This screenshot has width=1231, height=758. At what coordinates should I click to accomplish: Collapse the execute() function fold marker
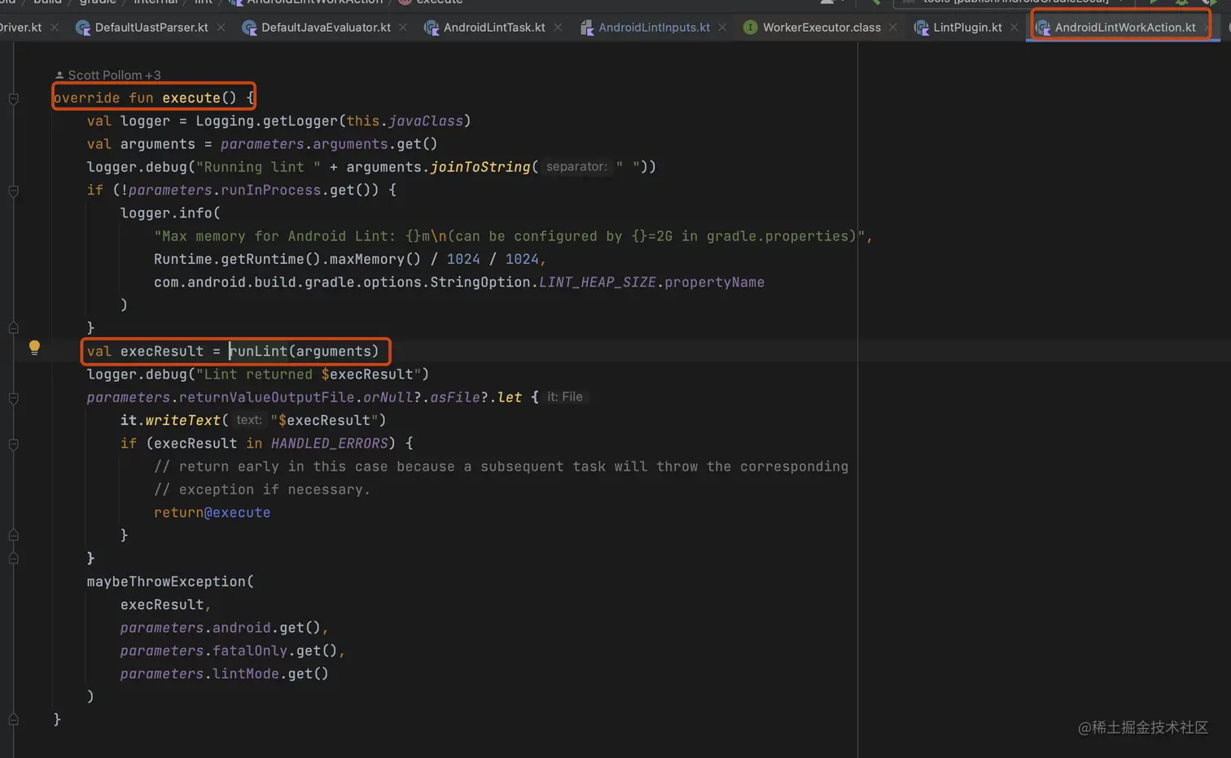click(14, 99)
